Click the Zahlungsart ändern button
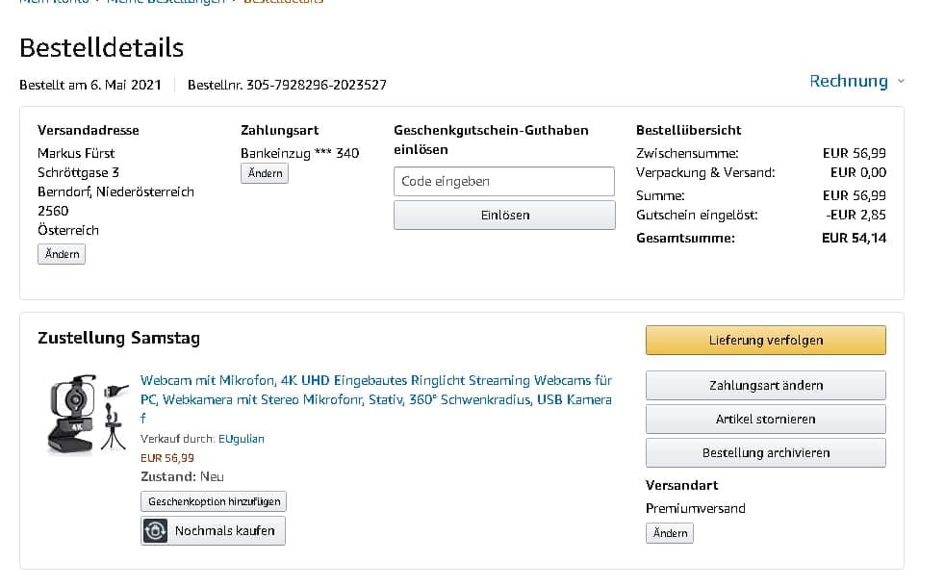Image resolution: width=945 pixels, height=587 pixels. click(765, 385)
